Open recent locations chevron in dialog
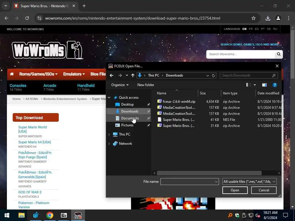This screenshot has height=221, width=295. point(127,75)
